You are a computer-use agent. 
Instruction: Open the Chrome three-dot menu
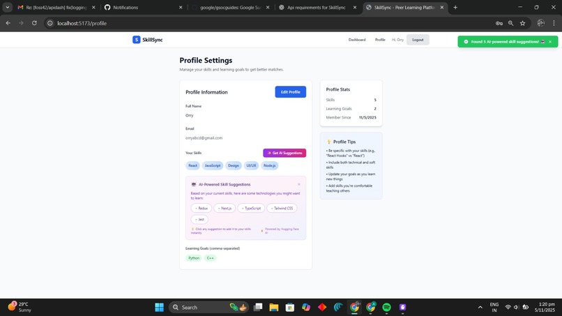tap(554, 23)
